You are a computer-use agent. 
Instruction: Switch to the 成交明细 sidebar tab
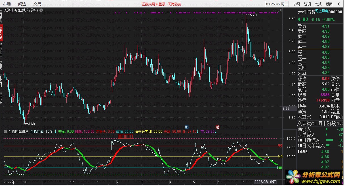(1, 50)
